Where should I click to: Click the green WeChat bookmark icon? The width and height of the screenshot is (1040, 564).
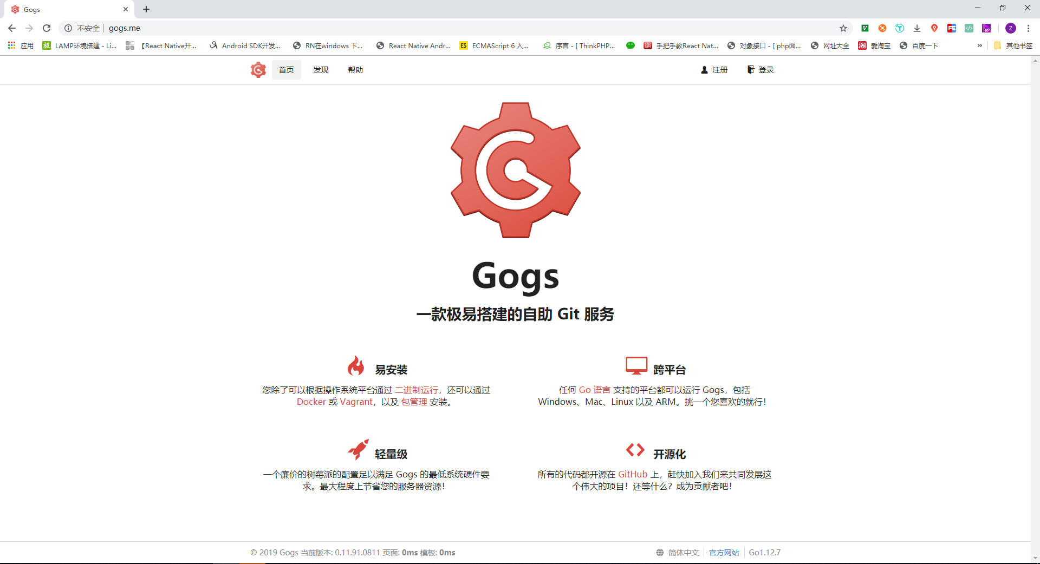point(630,45)
